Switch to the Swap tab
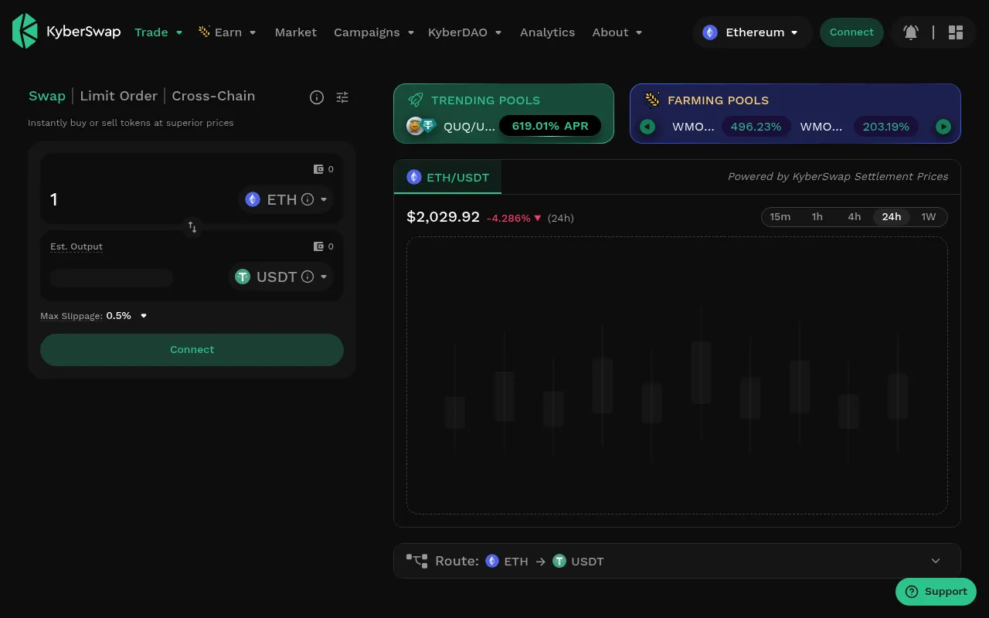989x618 pixels. coord(47,96)
